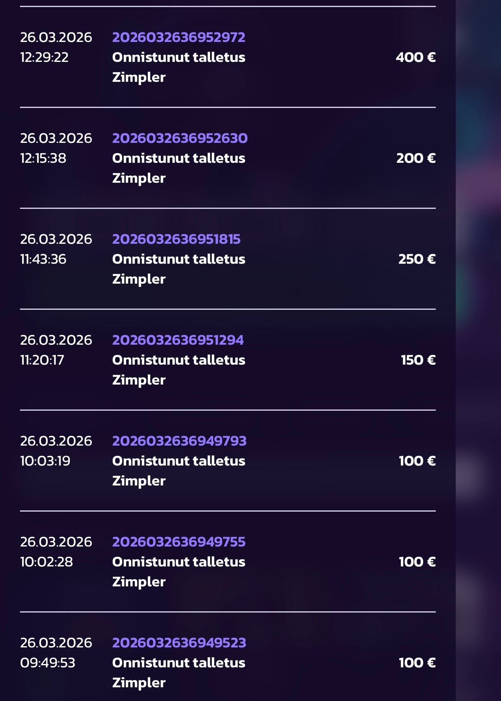The width and height of the screenshot is (501, 701).
Task: Open transaction link 2026032636949523
Action: pyautogui.click(x=179, y=643)
